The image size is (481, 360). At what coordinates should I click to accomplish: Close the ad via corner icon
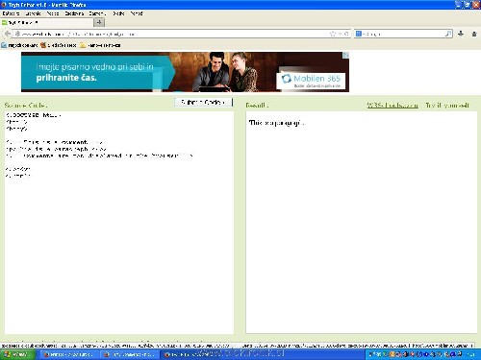coord(345,55)
